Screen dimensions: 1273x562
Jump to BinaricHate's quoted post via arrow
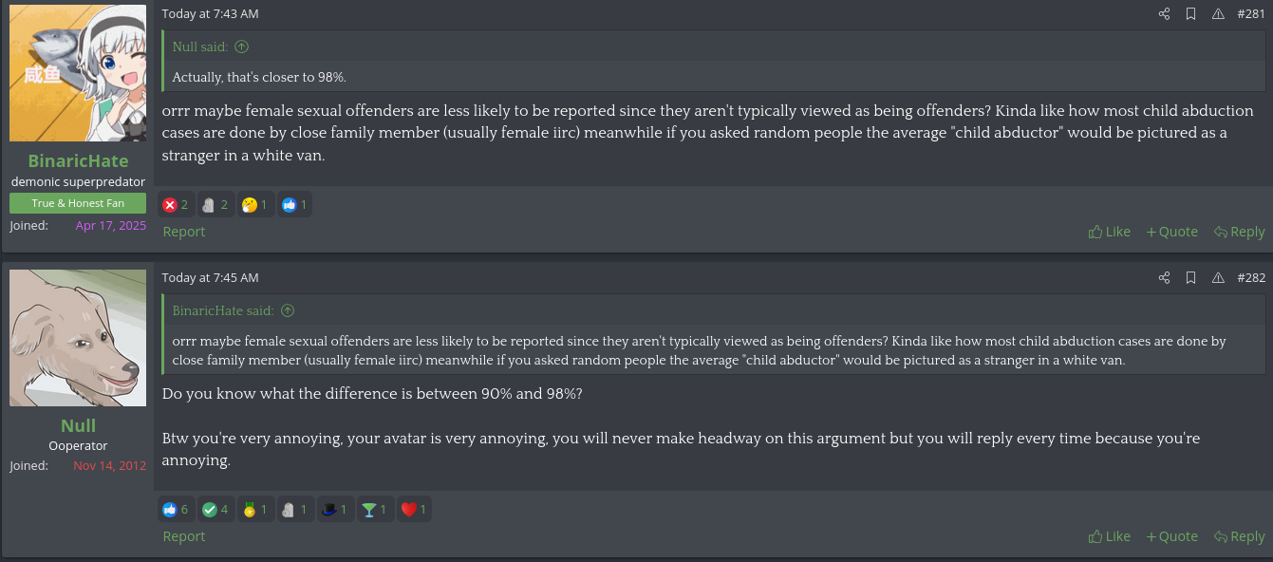coord(288,310)
